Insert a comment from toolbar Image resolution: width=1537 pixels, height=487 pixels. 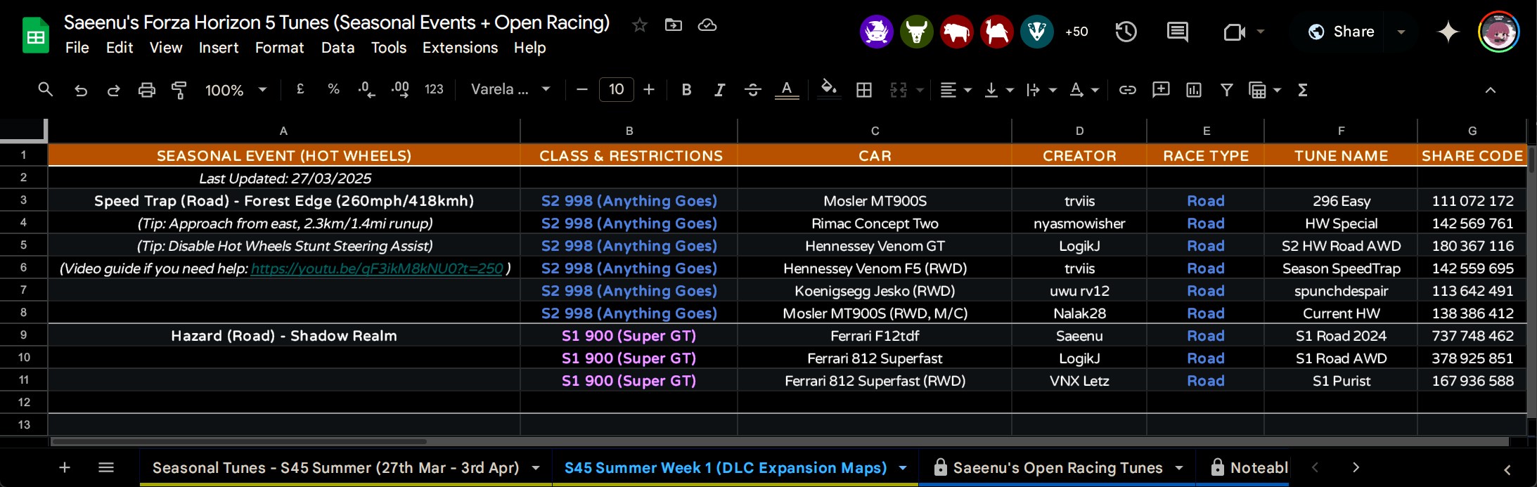[x=1161, y=90]
